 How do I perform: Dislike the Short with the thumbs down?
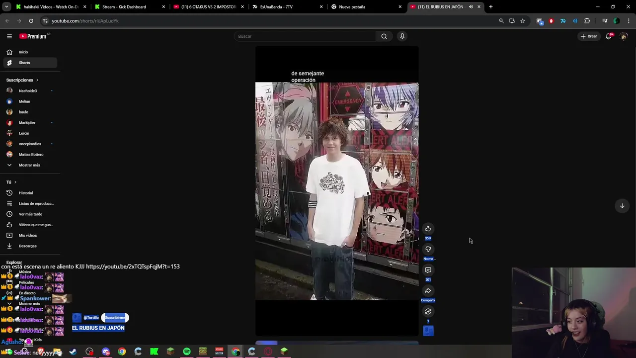point(428,249)
